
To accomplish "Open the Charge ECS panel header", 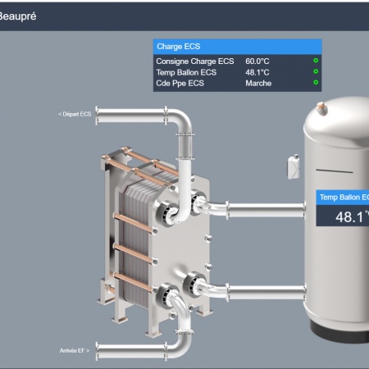I will pos(237,47).
